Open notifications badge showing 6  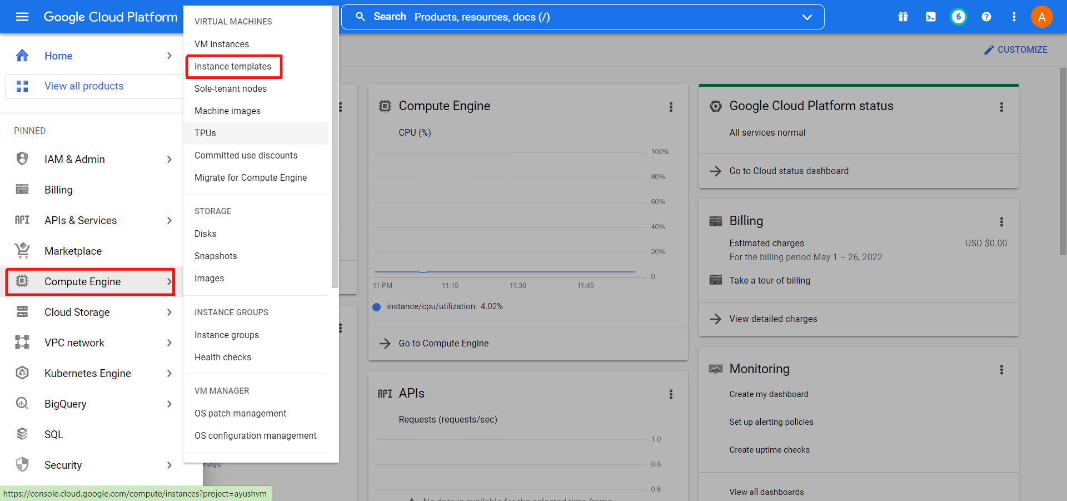[x=959, y=17]
